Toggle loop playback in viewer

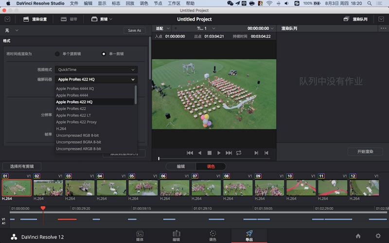[x=239, y=153]
